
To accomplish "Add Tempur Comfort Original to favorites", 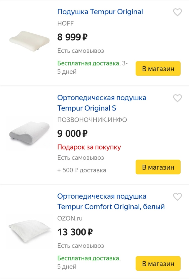I will coord(177,197).
